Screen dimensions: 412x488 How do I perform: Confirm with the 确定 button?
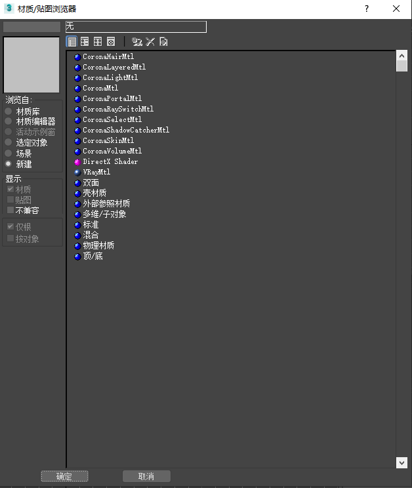(64, 476)
